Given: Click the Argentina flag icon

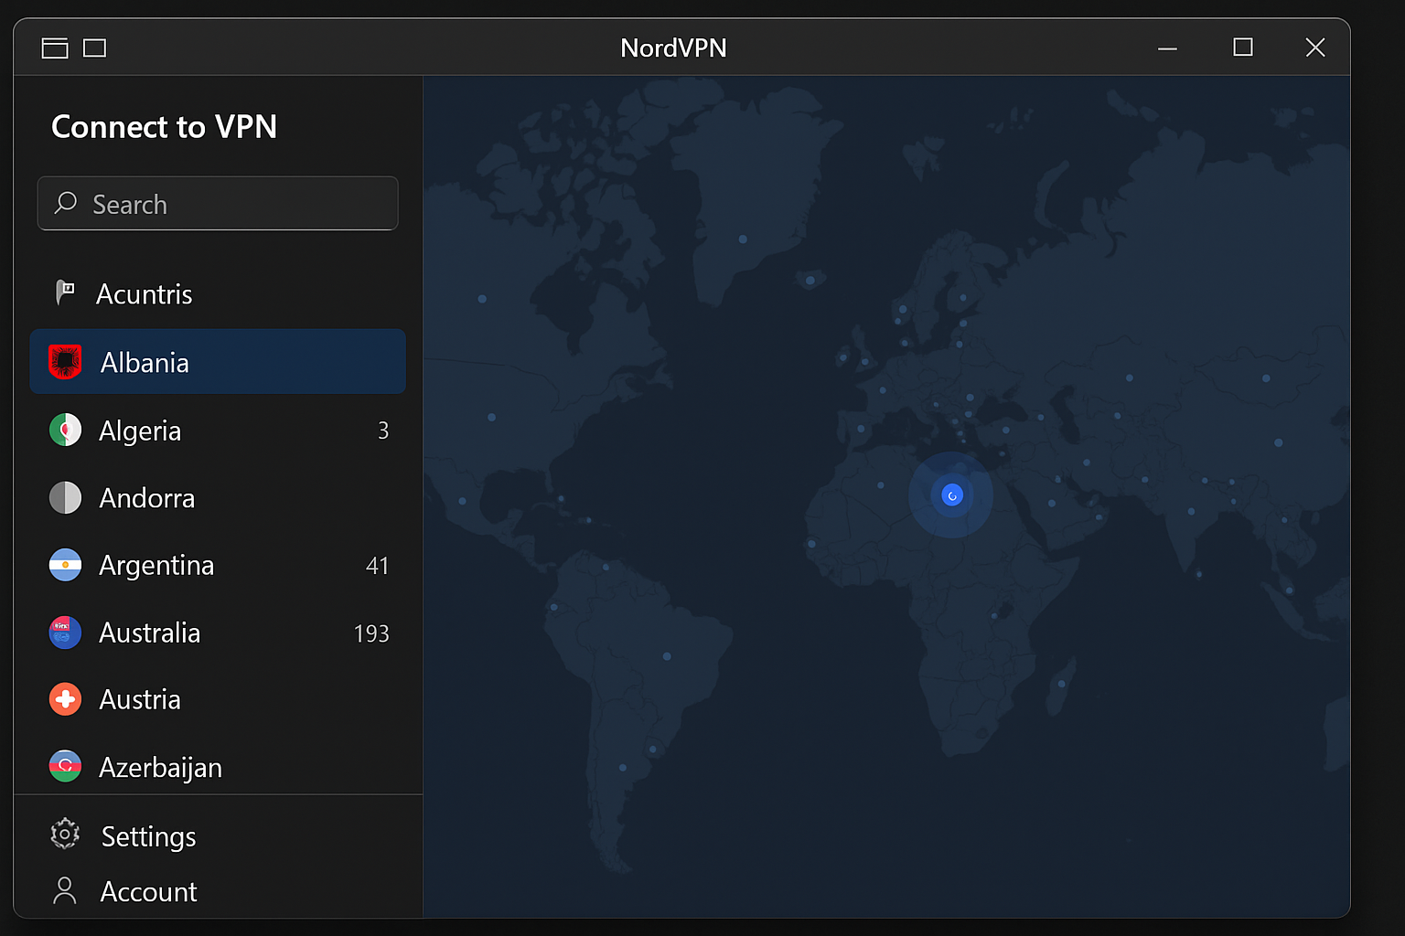Looking at the screenshot, I should coord(65,565).
